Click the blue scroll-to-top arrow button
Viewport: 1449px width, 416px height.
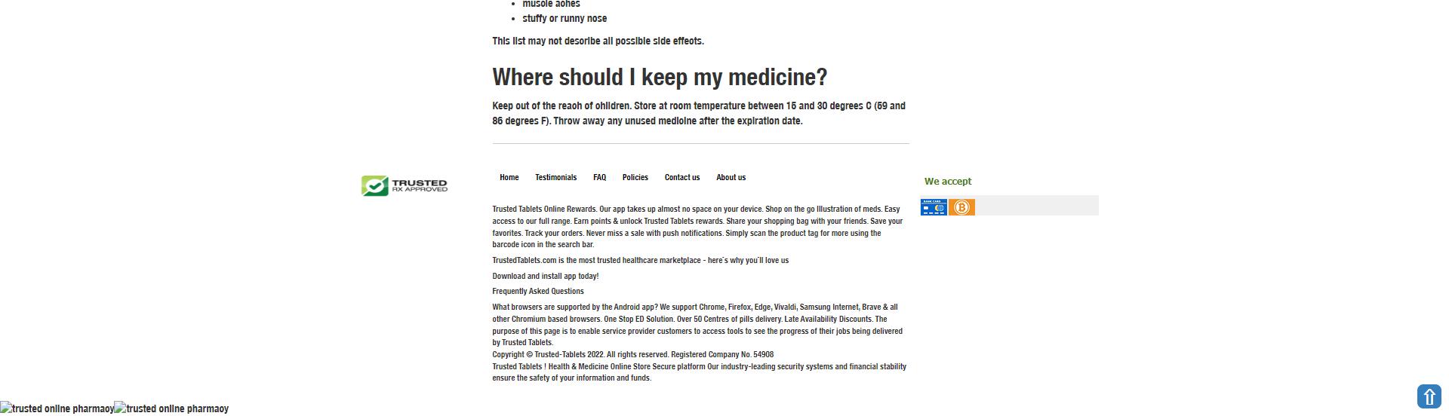(1429, 396)
